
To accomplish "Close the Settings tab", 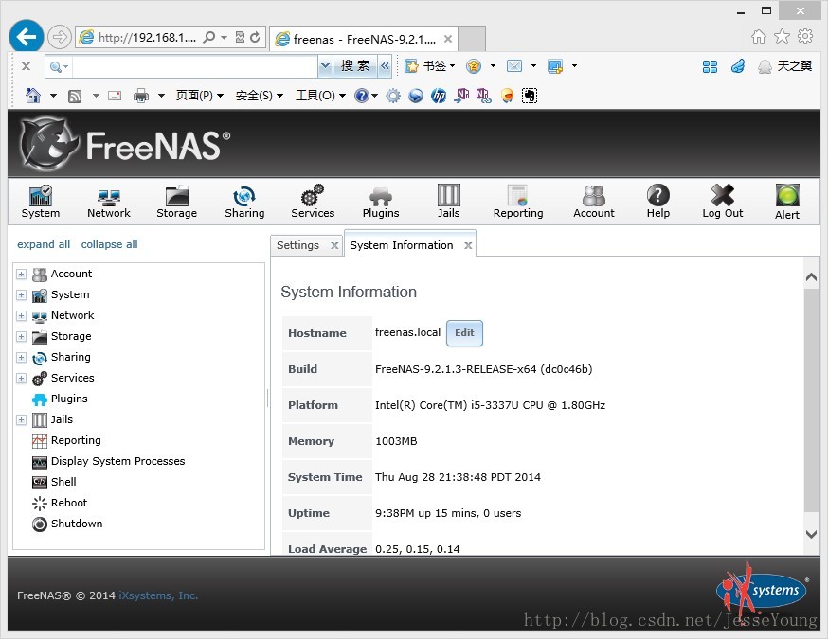I will (334, 245).
